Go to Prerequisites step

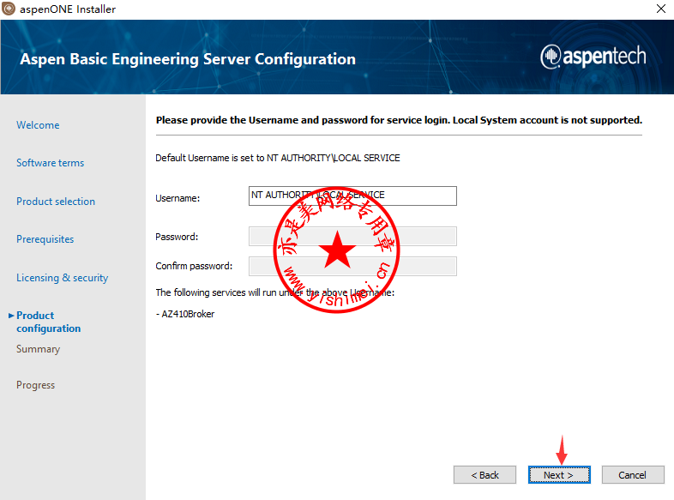coord(45,239)
